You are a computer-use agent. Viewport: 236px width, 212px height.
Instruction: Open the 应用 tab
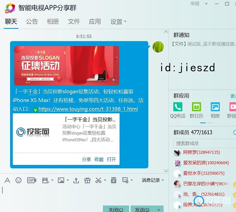[x=95, y=22]
